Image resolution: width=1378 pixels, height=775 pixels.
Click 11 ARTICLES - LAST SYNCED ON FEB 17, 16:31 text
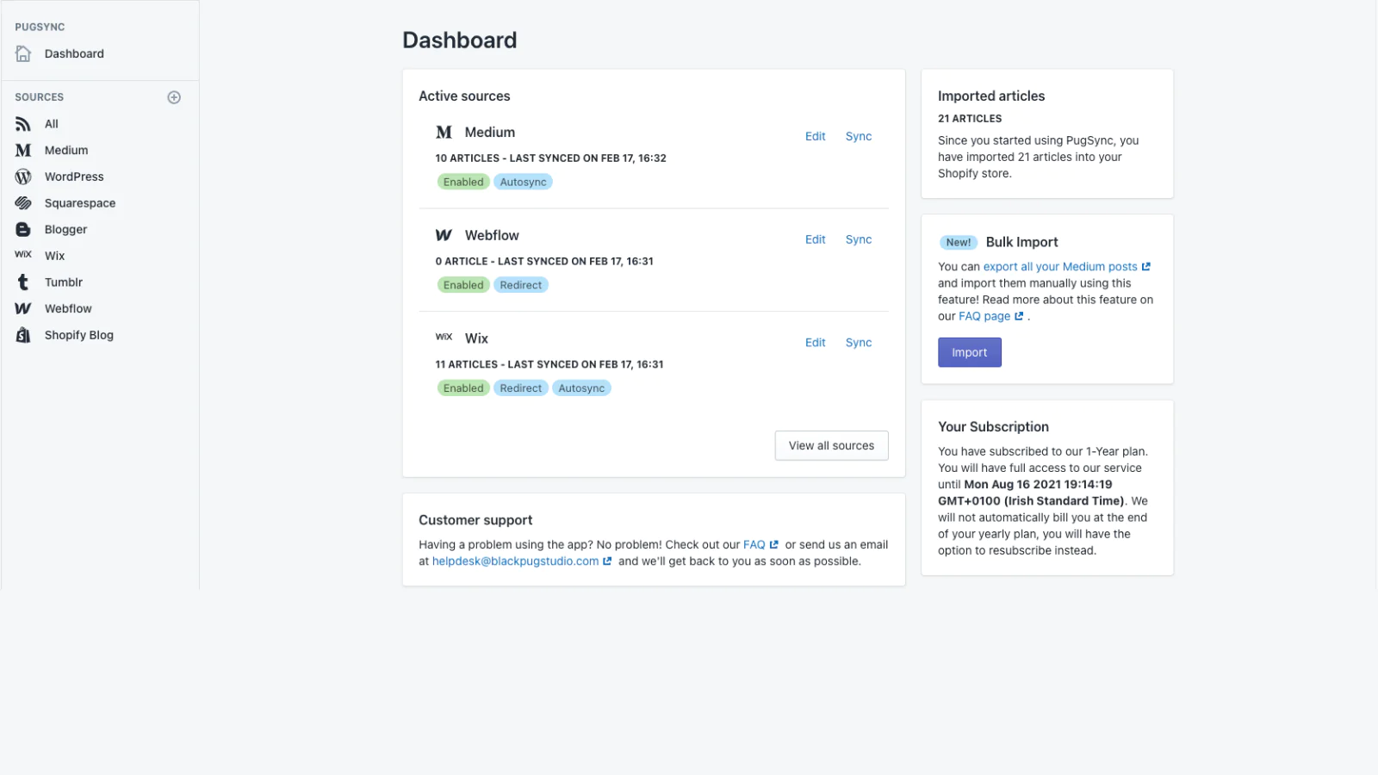tap(549, 365)
